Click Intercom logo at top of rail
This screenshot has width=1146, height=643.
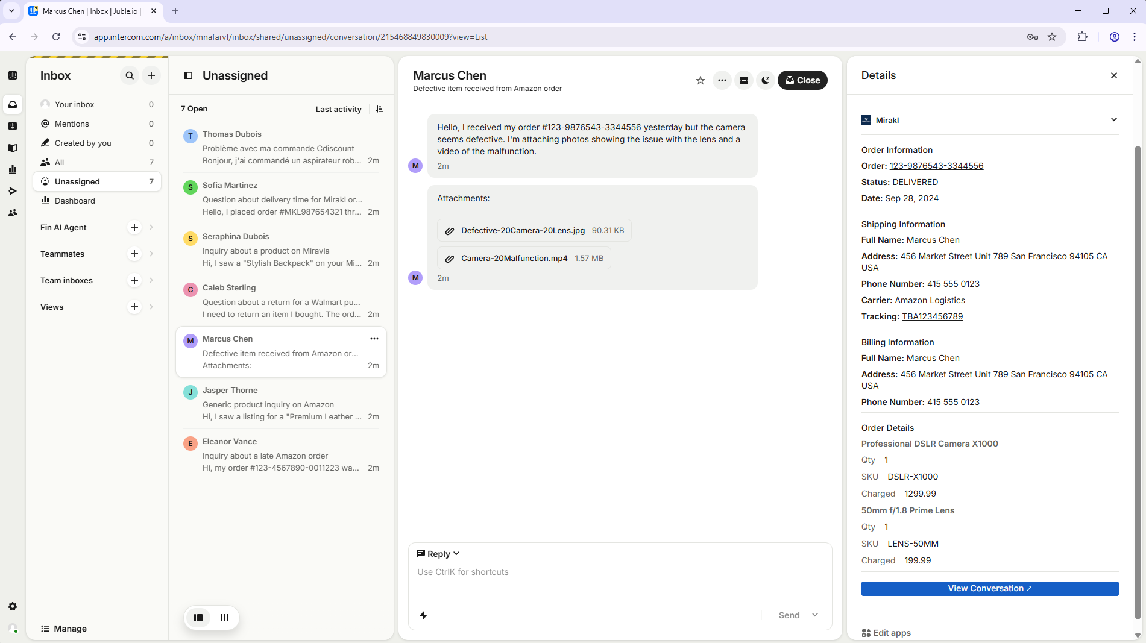coord(13,75)
